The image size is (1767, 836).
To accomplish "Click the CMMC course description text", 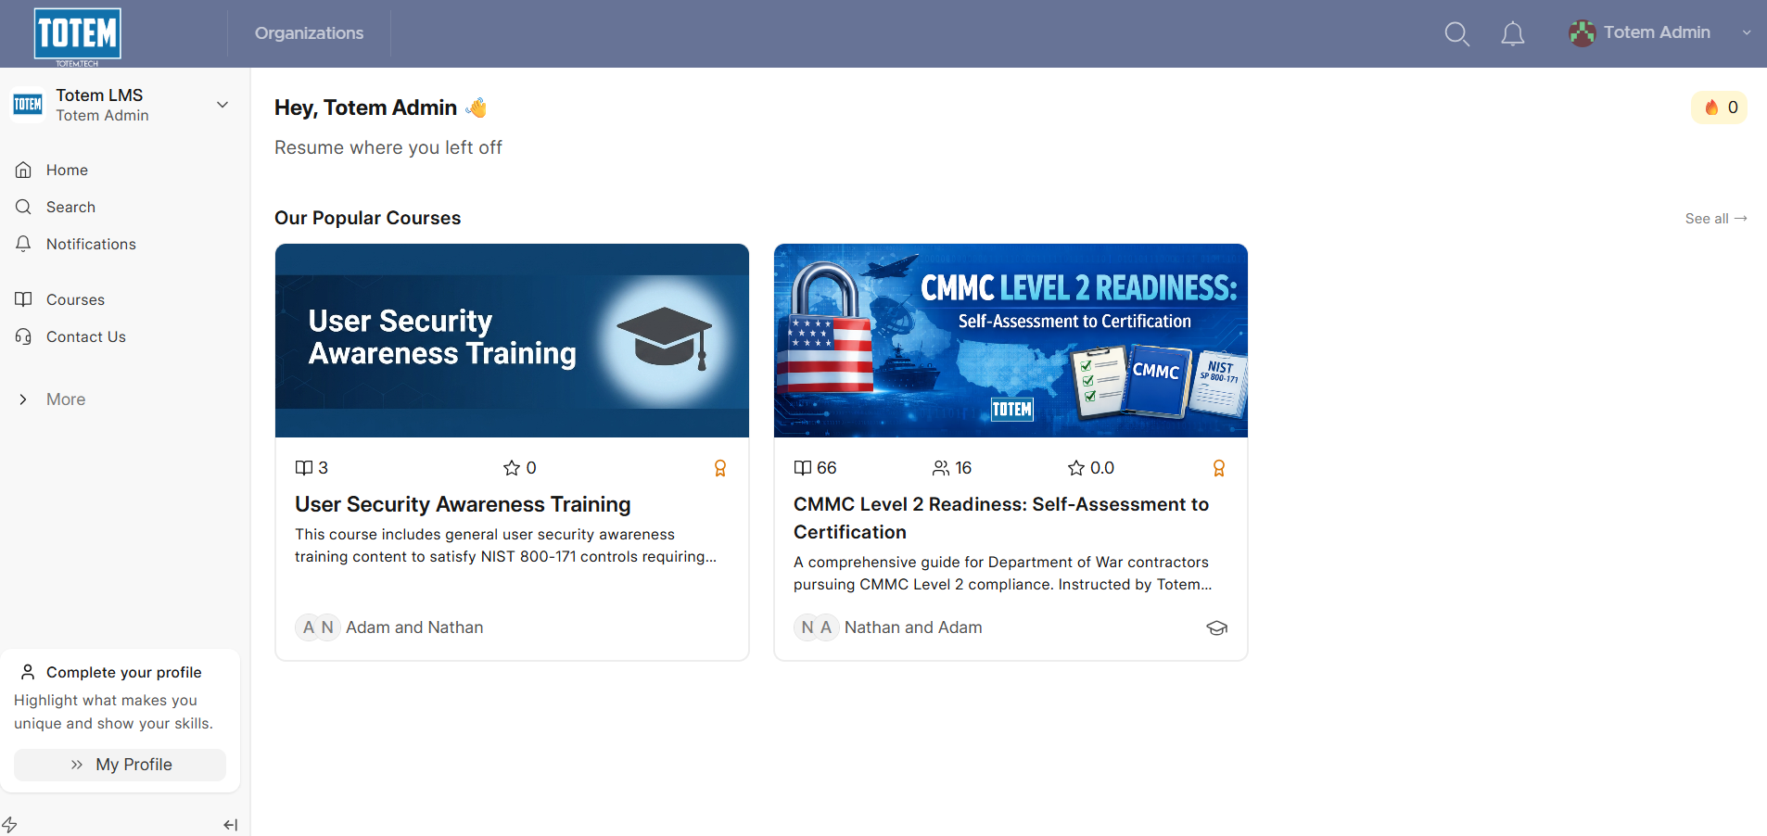I will click(x=1003, y=574).
